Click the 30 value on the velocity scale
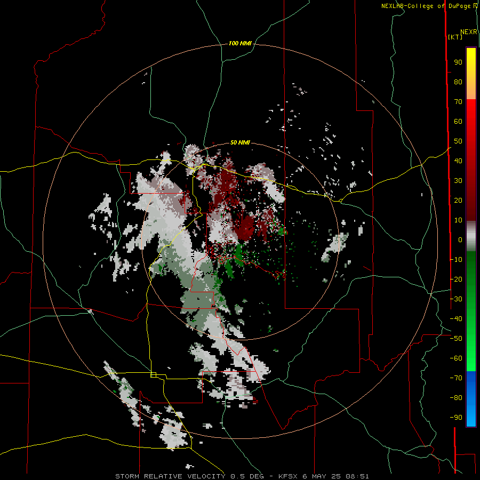The height and width of the screenshot is (480, 480). 458,181
